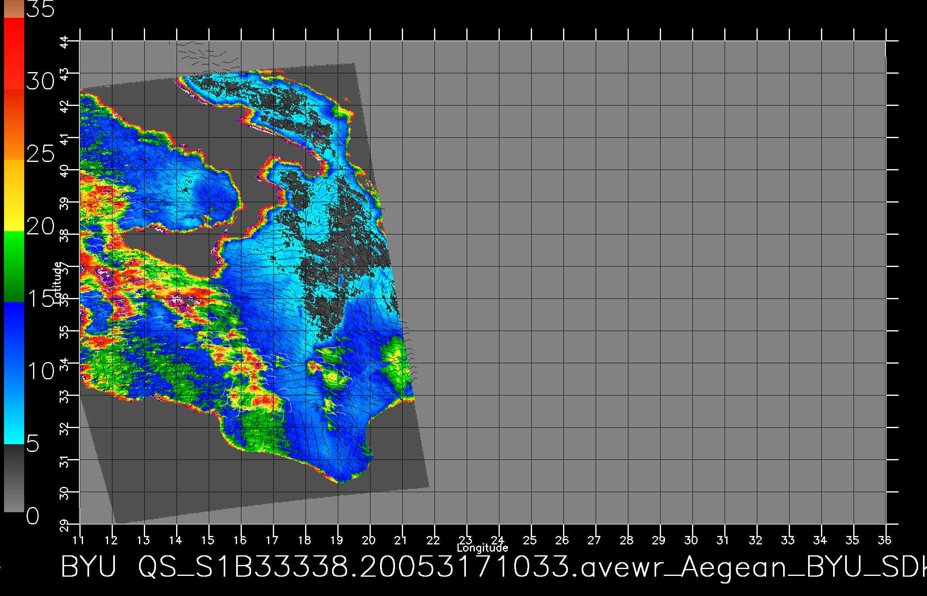Select the cyan segment of the color bar
The image size is (927, 596).
pos(14,409)
